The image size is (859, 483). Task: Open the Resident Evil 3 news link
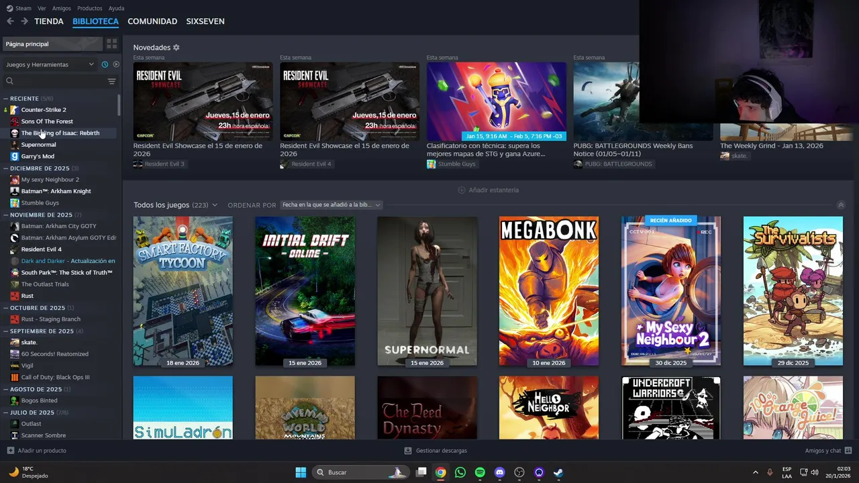(159, 164)
